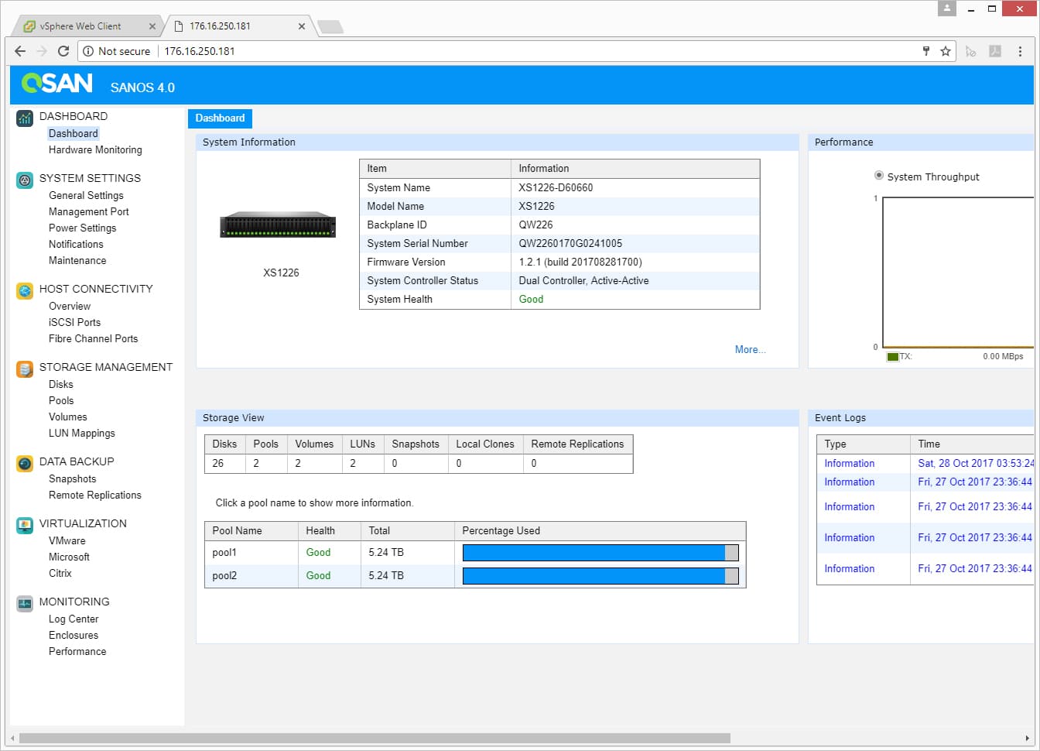Bookmark this page with the star icon

(945, 51)
